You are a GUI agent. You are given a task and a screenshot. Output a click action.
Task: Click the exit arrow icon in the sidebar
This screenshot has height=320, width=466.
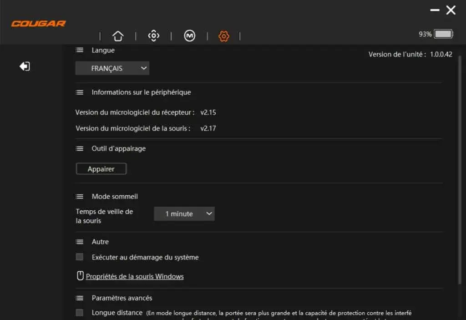point(25,66)
